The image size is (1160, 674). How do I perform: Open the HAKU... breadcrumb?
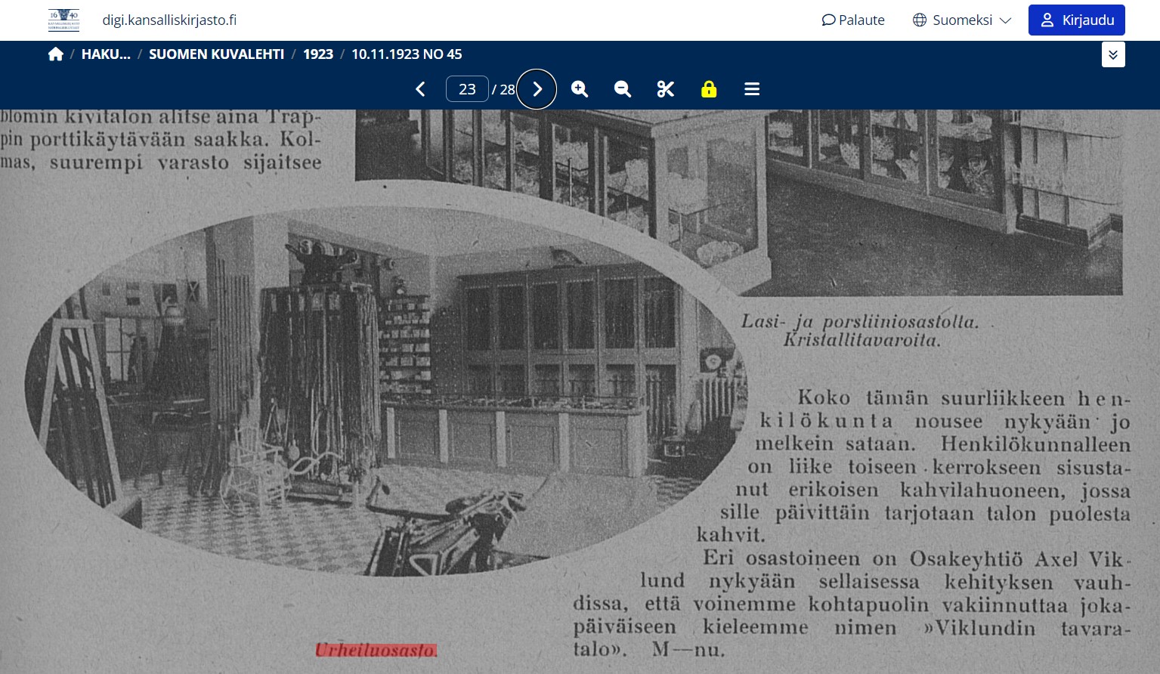point(106,54)
